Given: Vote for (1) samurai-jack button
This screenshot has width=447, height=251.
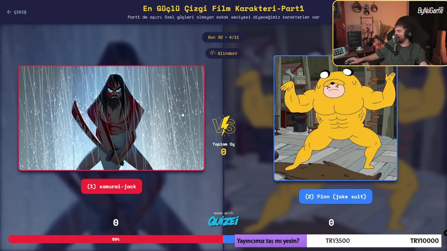Looking at the screenshot, I should (111, 187).
